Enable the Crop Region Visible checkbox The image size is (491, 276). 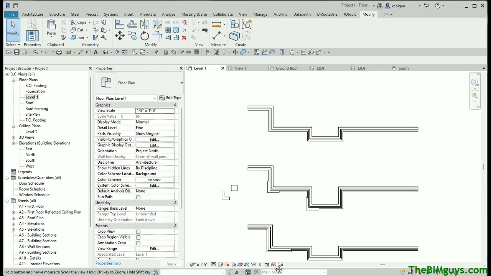pyautogui.click(x=138, y=237)
